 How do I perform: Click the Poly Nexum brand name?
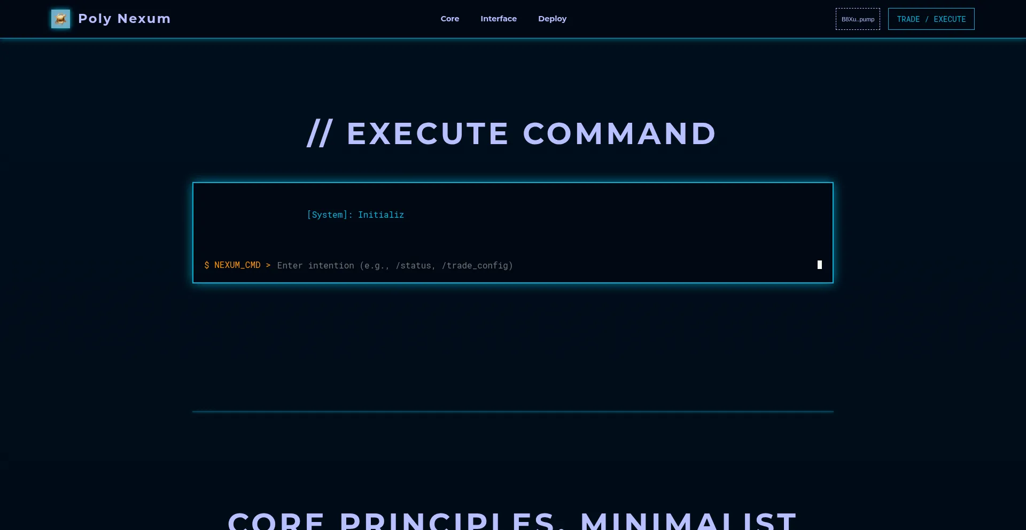pos(124,19)
